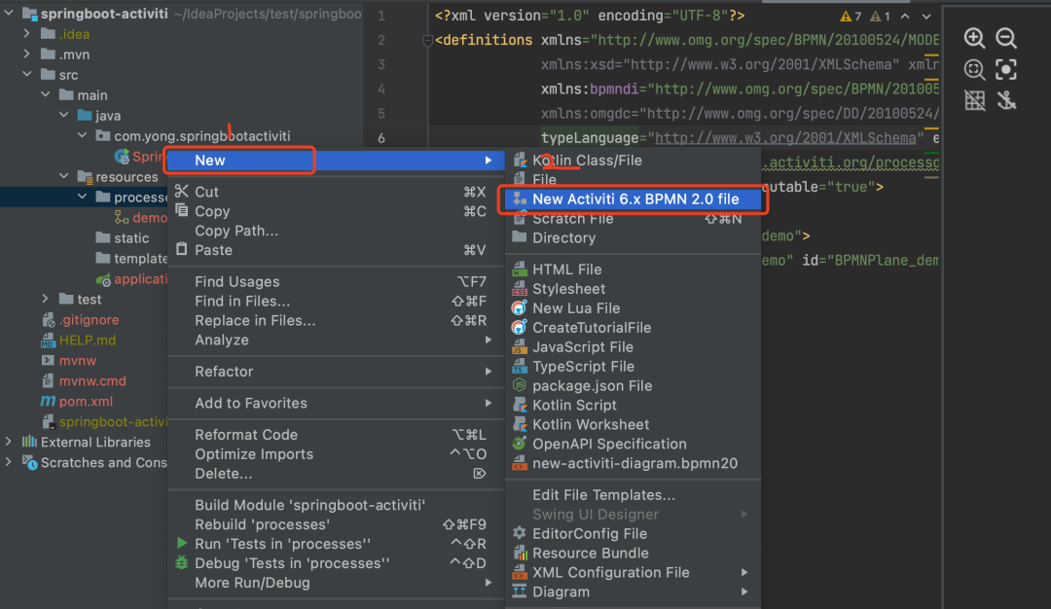Expand the .mvn folder
Screen dimensions: 1051x609
pyautogui.click(x=27, y=54)
